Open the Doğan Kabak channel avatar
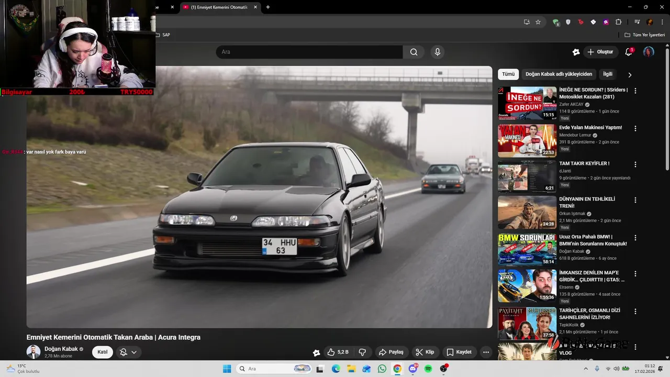Screen dimensions: 670x377 click(33, 352)
